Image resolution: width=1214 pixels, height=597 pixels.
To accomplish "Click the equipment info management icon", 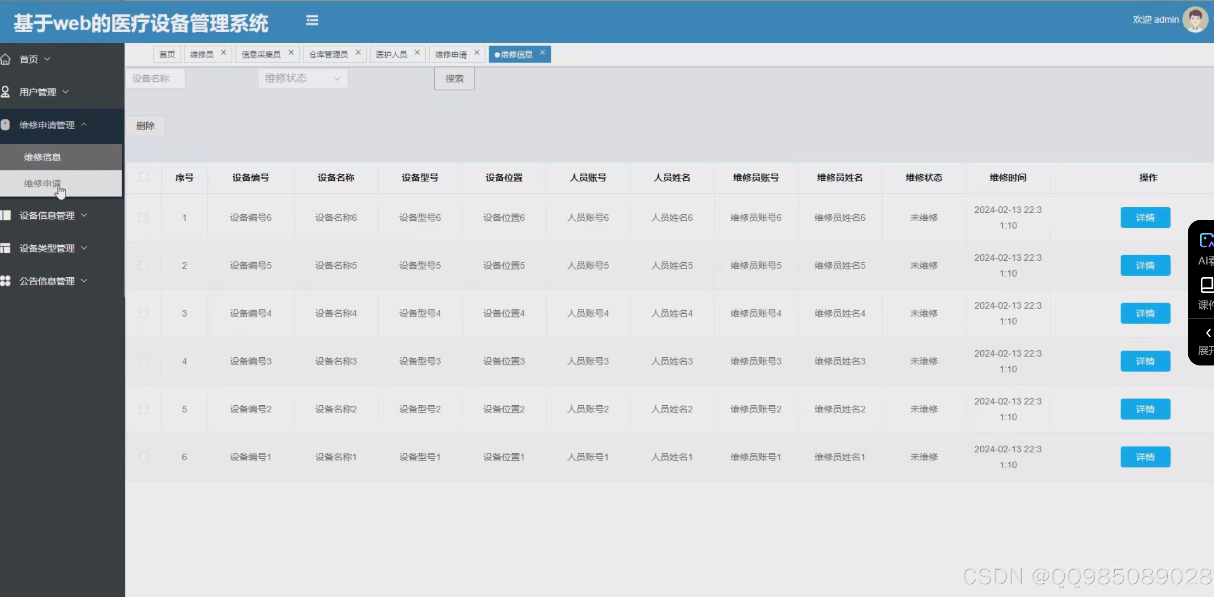I will tap(6, 215).
